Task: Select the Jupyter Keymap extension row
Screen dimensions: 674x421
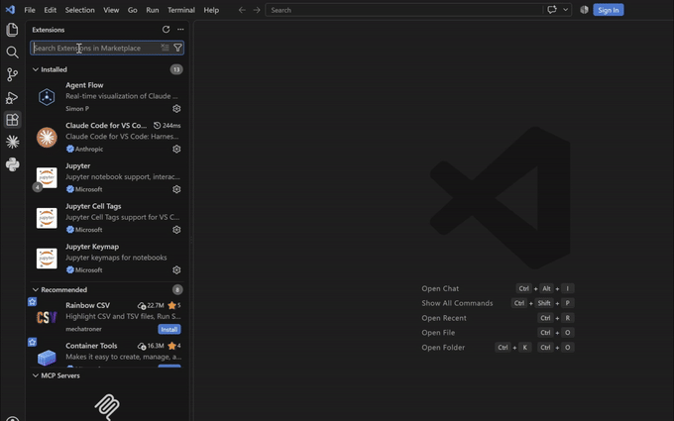Action: pyautogui.click(x=107, y=259)
